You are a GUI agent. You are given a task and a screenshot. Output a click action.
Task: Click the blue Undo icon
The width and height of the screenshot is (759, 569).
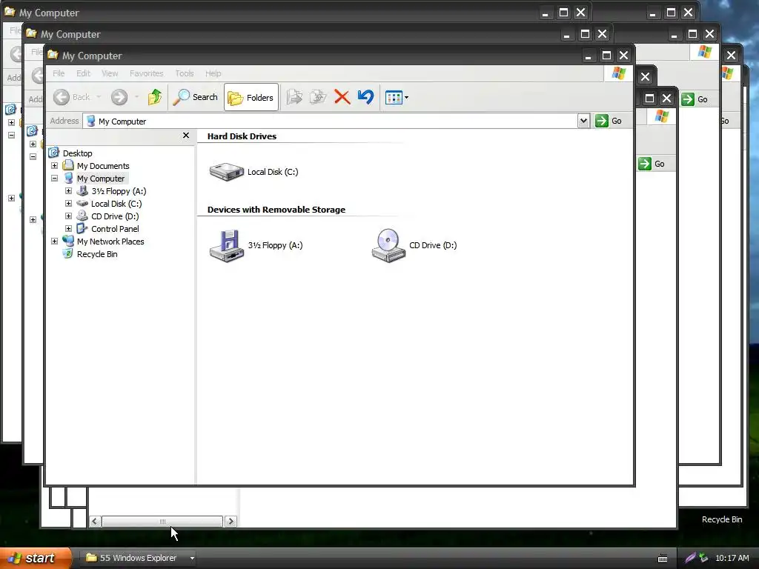click(x=366, y=97)
